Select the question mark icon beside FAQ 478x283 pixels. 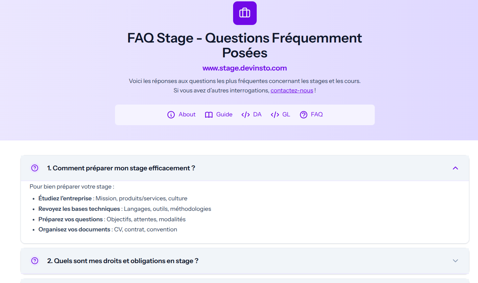[x=303, y=115]
